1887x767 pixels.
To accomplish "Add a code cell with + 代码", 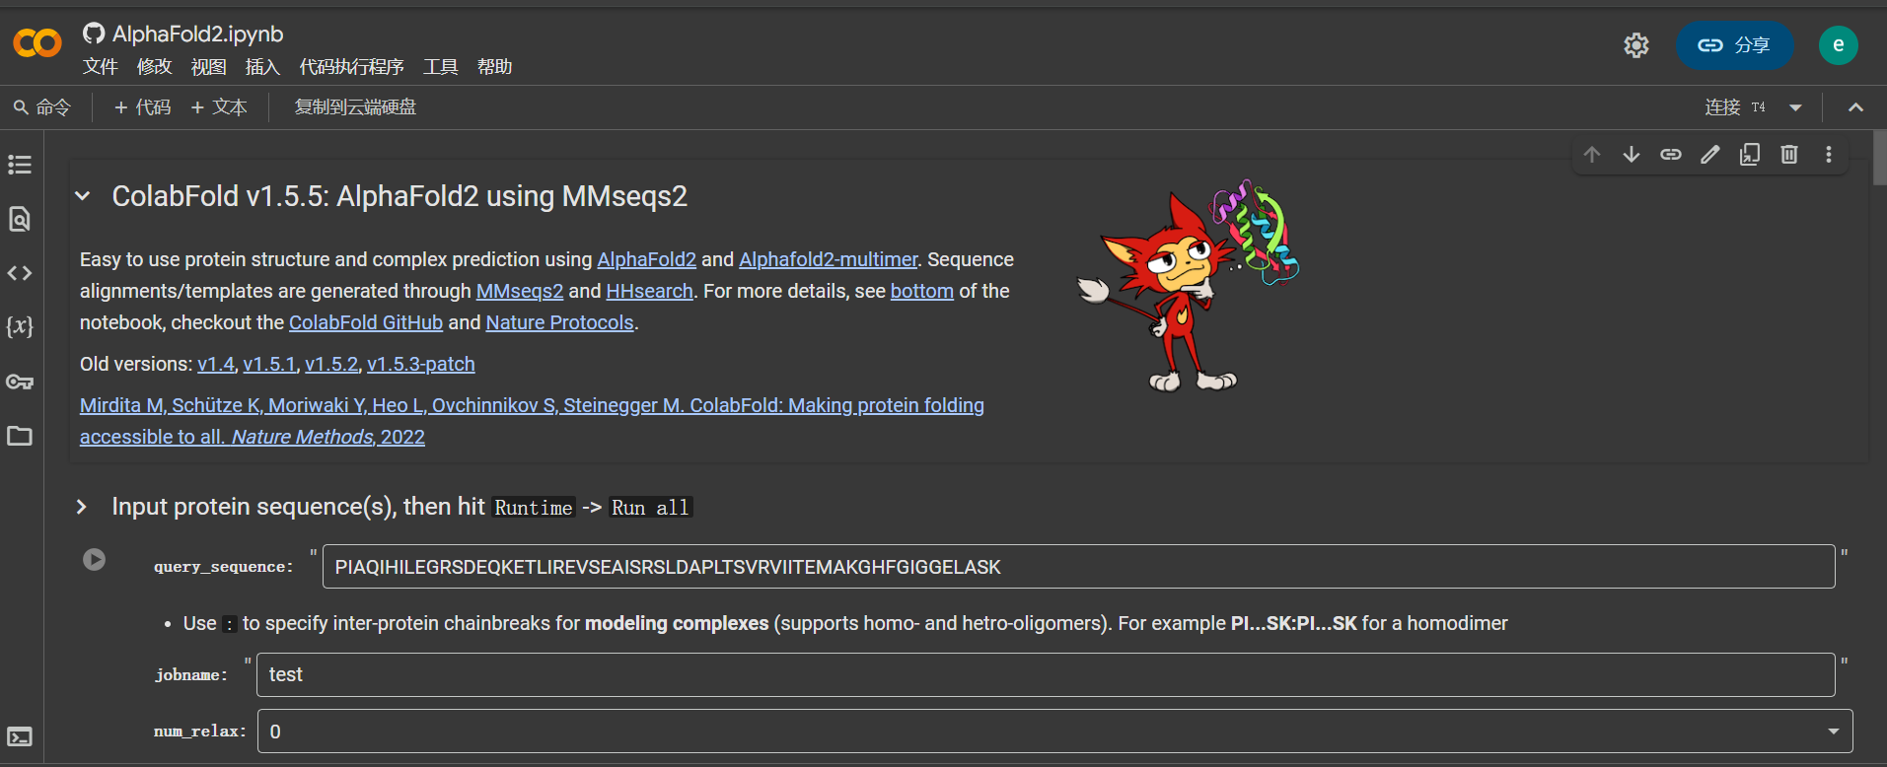I will tap(142, 107).
